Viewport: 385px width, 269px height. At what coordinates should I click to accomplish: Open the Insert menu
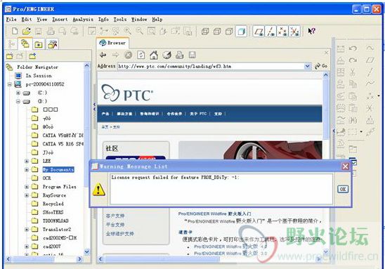pos(60,20)
